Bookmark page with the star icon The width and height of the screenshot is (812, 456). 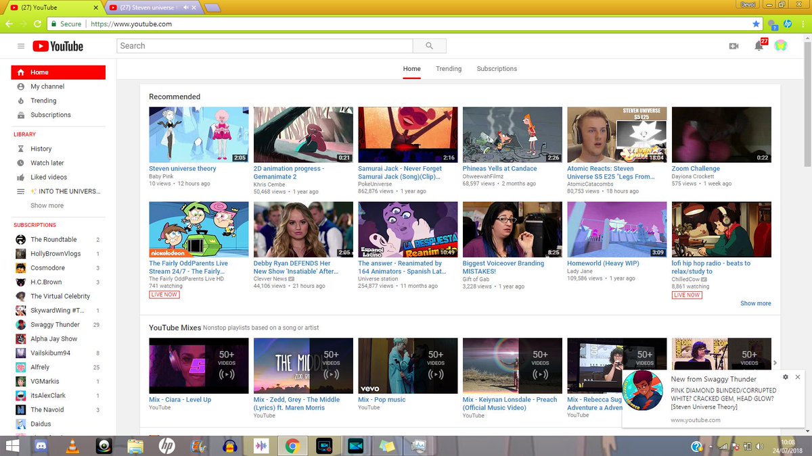pos(756,24)
